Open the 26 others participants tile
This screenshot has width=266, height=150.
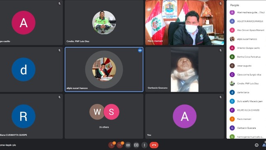click(104, 117)
